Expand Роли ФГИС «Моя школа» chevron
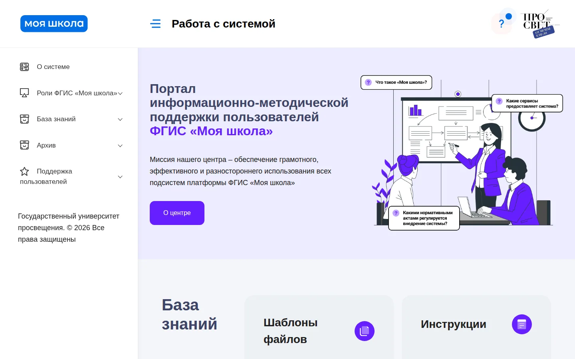This screenshot has height=359, width=575. 120,93
